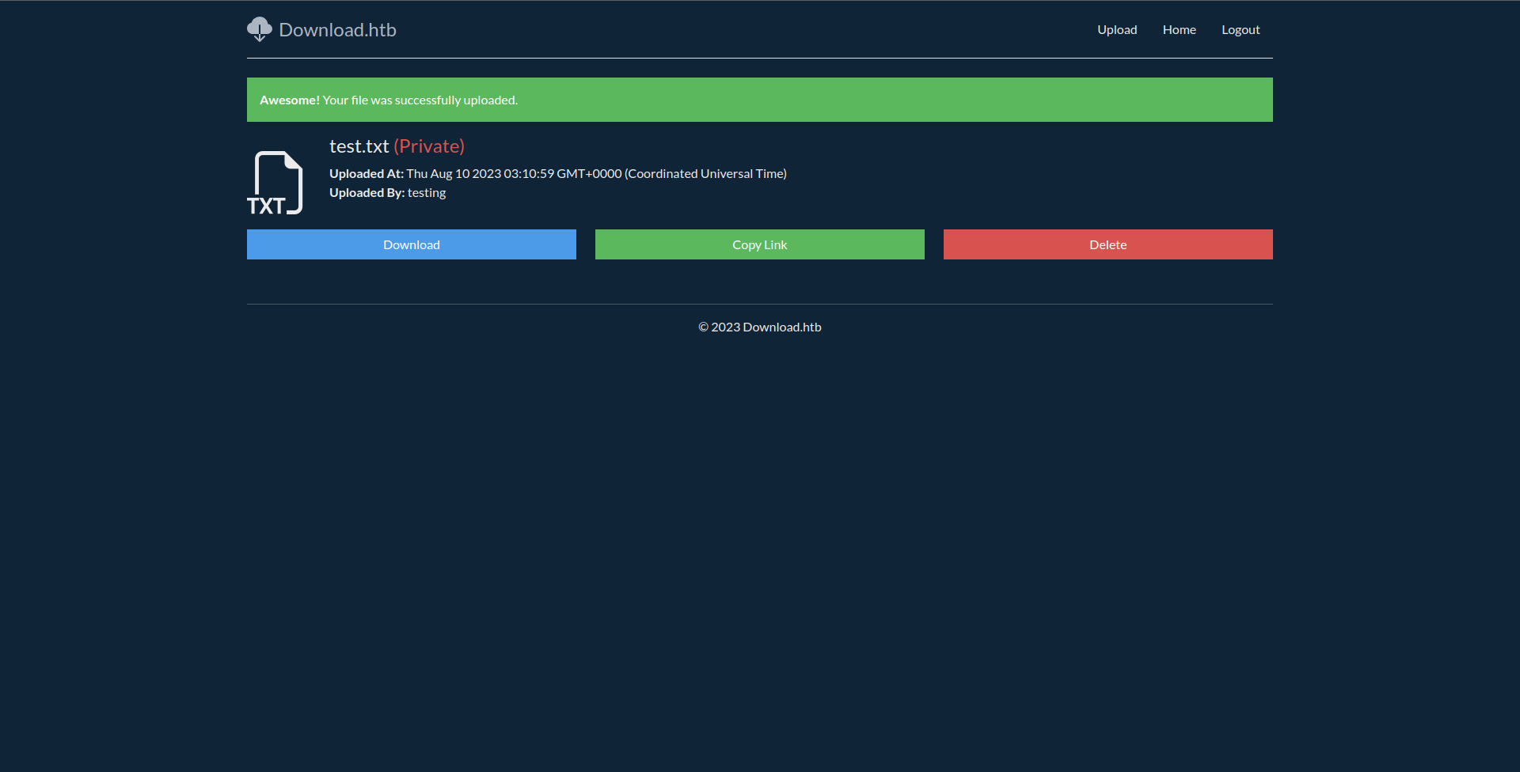Image resolution: width=1520 pixels, height=772 pixels.
Task: Click the green success alert banner
Action: coord(871,100)
